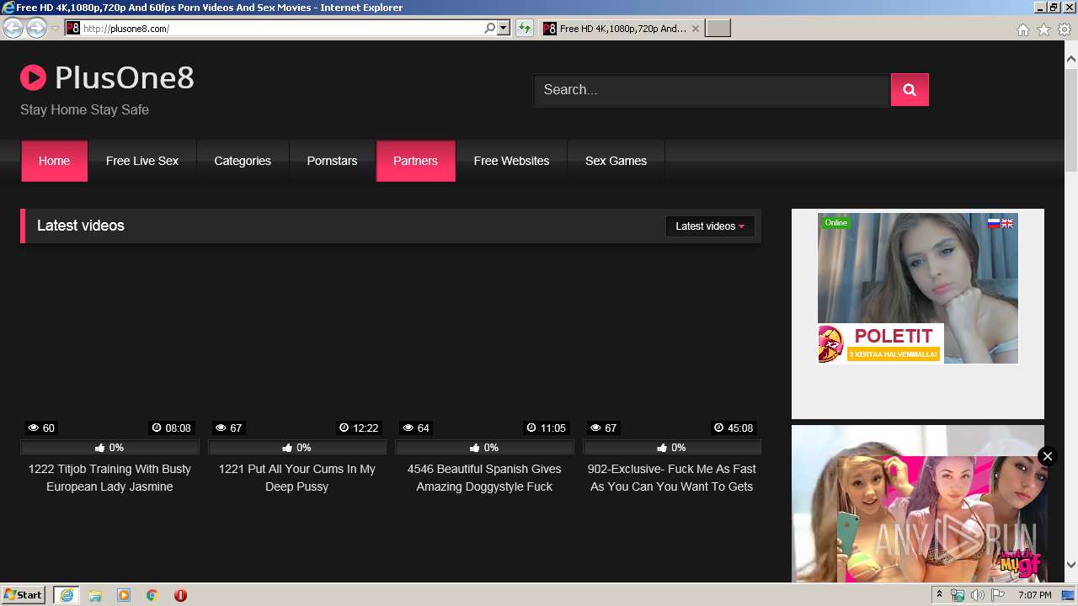The height and width of the screenshot is (606, 1078).
Task: Click the page scrollbar down arrow
Action: point(1071,565)
